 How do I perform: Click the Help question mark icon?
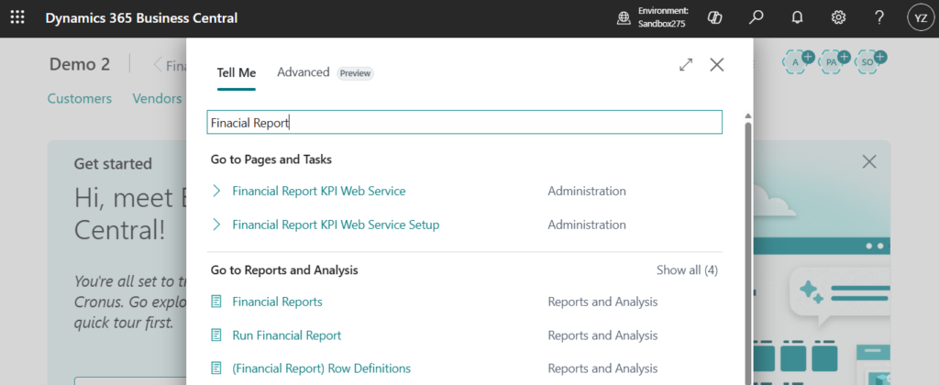point(878,17)
